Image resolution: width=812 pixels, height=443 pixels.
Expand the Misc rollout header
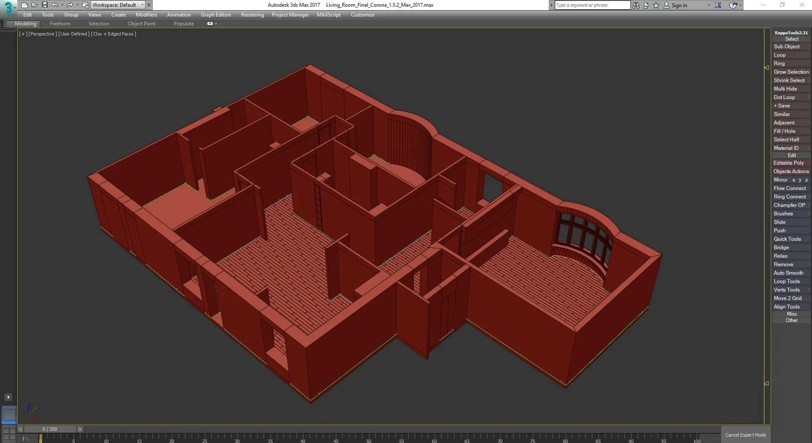click(791, 314)
